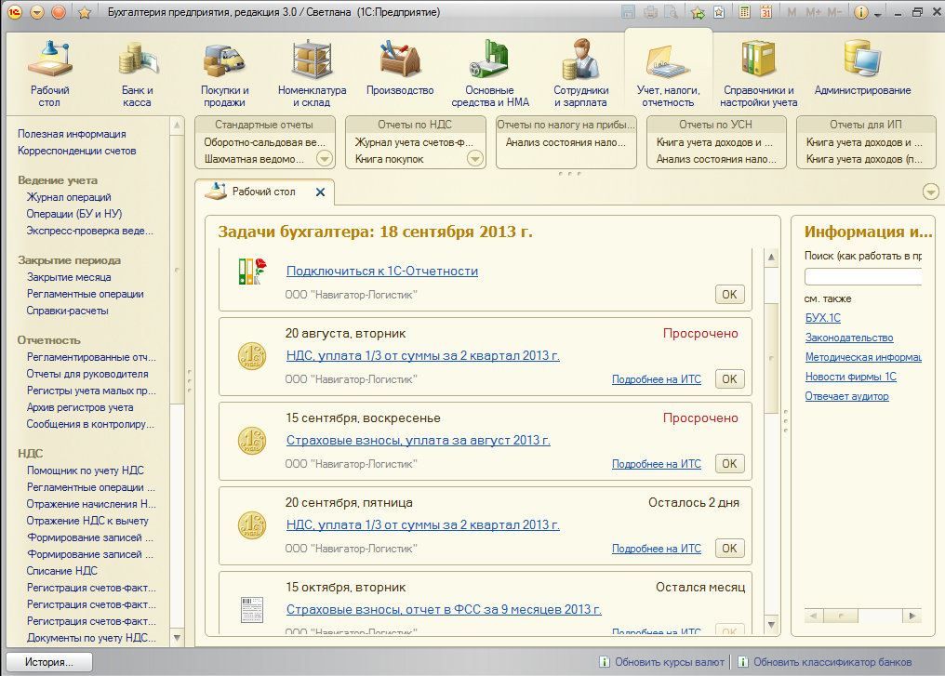Click OK for 15 сентября task

click(730, 464)
